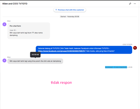Click the 'Selamat datang di TVTOTO' agent message
The height and width of the screenshot is (109, 140).
(x=84, y=50)
